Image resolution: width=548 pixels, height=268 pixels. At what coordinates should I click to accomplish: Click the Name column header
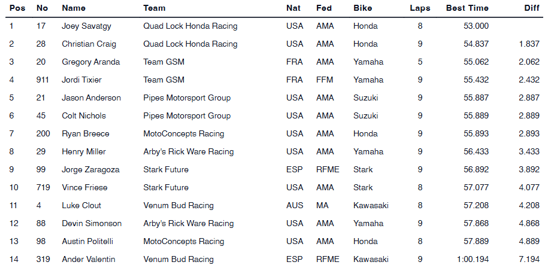[x=74, y=8]
